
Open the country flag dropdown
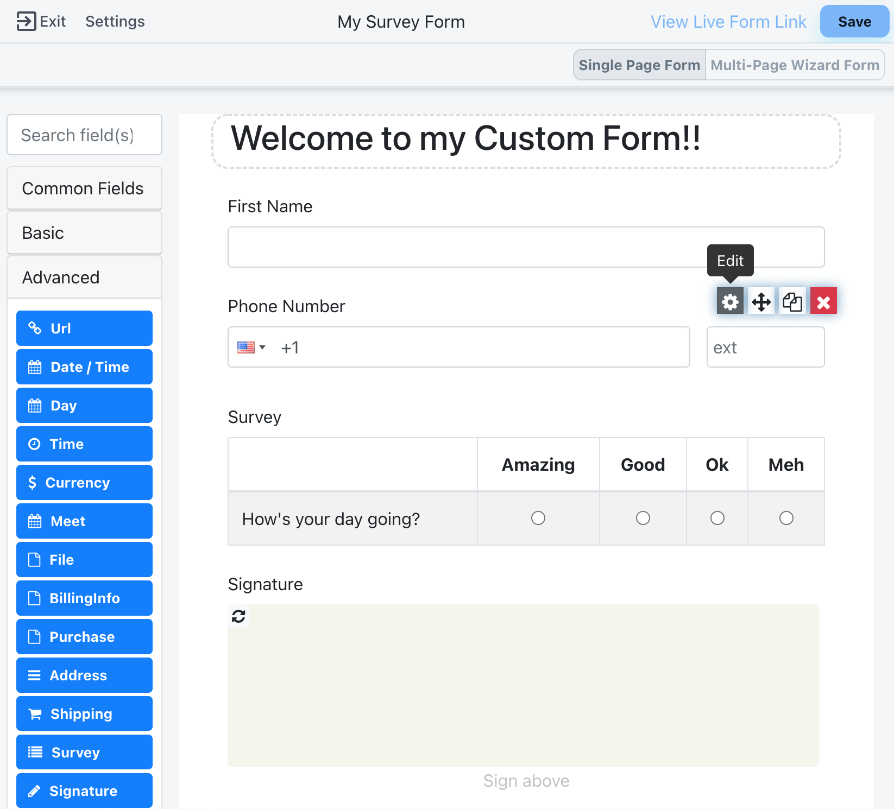pos(251,347)
